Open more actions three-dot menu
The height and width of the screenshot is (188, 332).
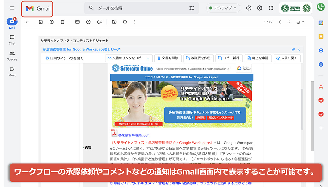(x=135, y=22)
